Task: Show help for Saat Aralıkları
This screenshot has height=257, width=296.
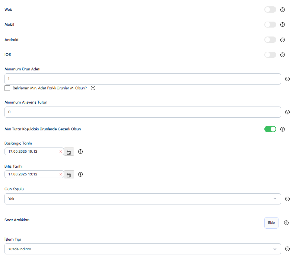Action: (x=286, y=223)
